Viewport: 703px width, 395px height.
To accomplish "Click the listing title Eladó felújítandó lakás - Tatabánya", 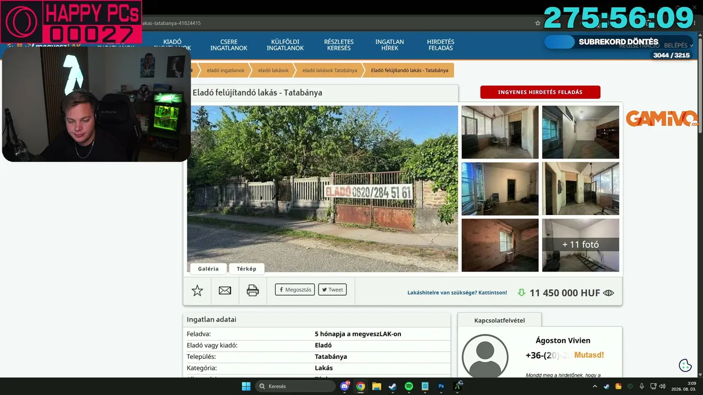I will [x=257, y=93].
